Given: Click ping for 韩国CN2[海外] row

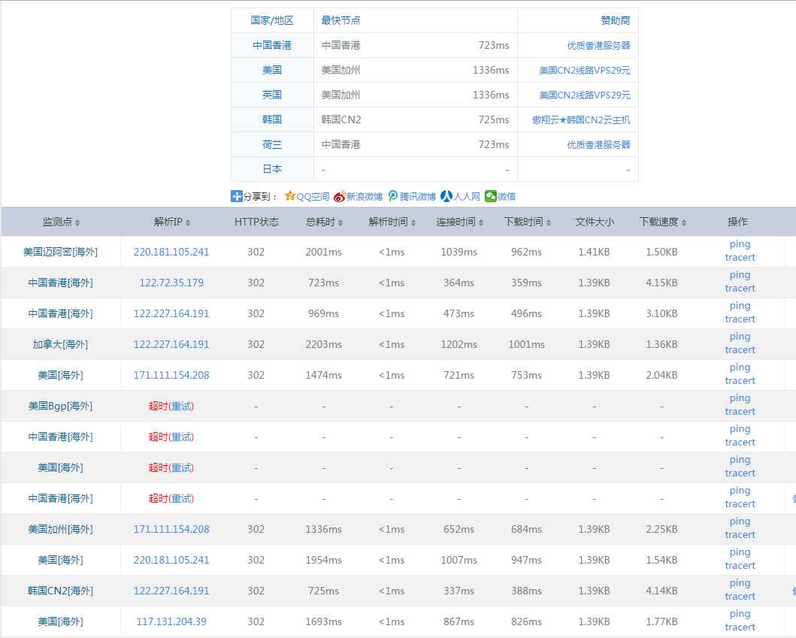Looking at the screenshot, I should (740, 582).
